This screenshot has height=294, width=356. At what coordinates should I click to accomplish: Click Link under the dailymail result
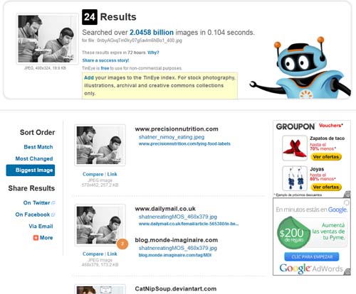coord(112,254)
